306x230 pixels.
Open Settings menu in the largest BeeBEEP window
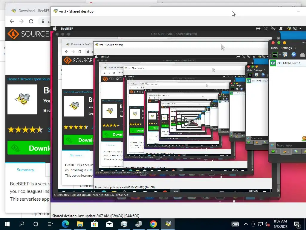[286, 48]
